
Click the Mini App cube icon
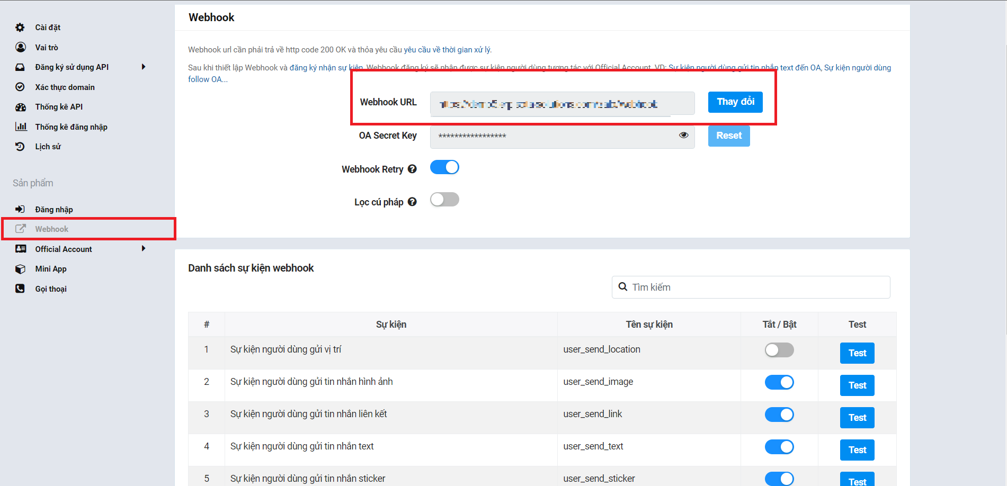(20, 268)
